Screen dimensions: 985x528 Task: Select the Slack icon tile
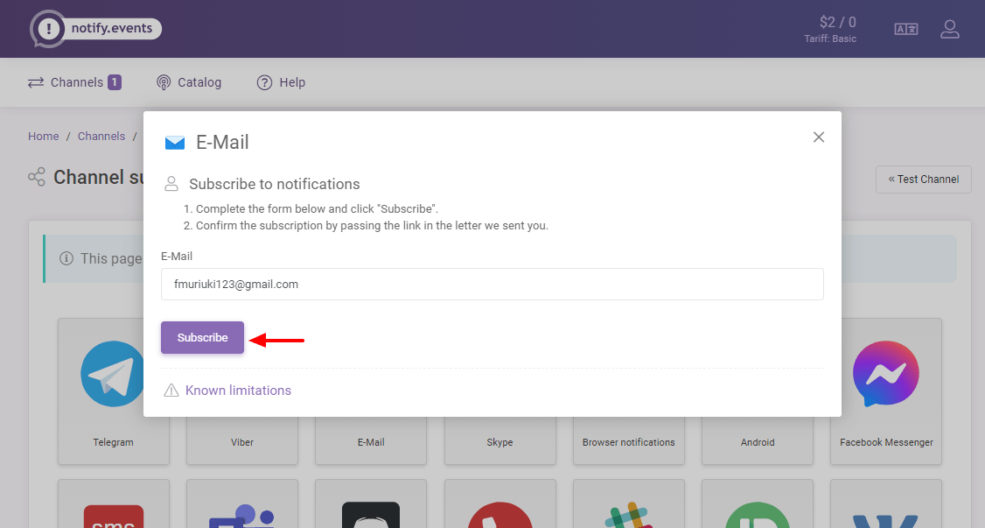pos(628,504)
